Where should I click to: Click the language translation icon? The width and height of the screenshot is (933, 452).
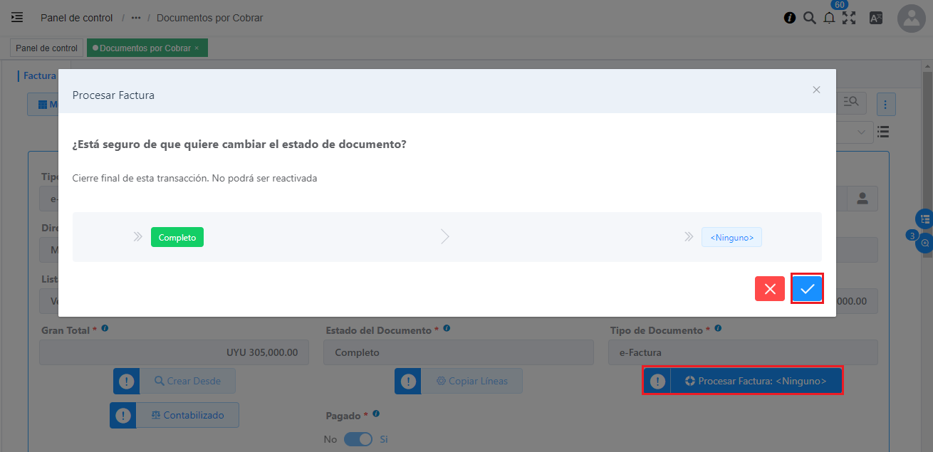876,19
